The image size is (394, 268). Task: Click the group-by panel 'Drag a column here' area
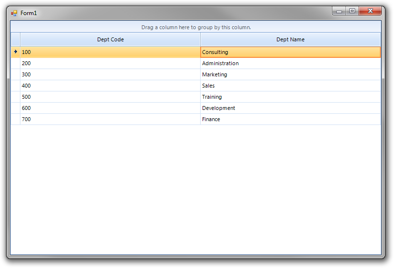click(x=196, y=27)
